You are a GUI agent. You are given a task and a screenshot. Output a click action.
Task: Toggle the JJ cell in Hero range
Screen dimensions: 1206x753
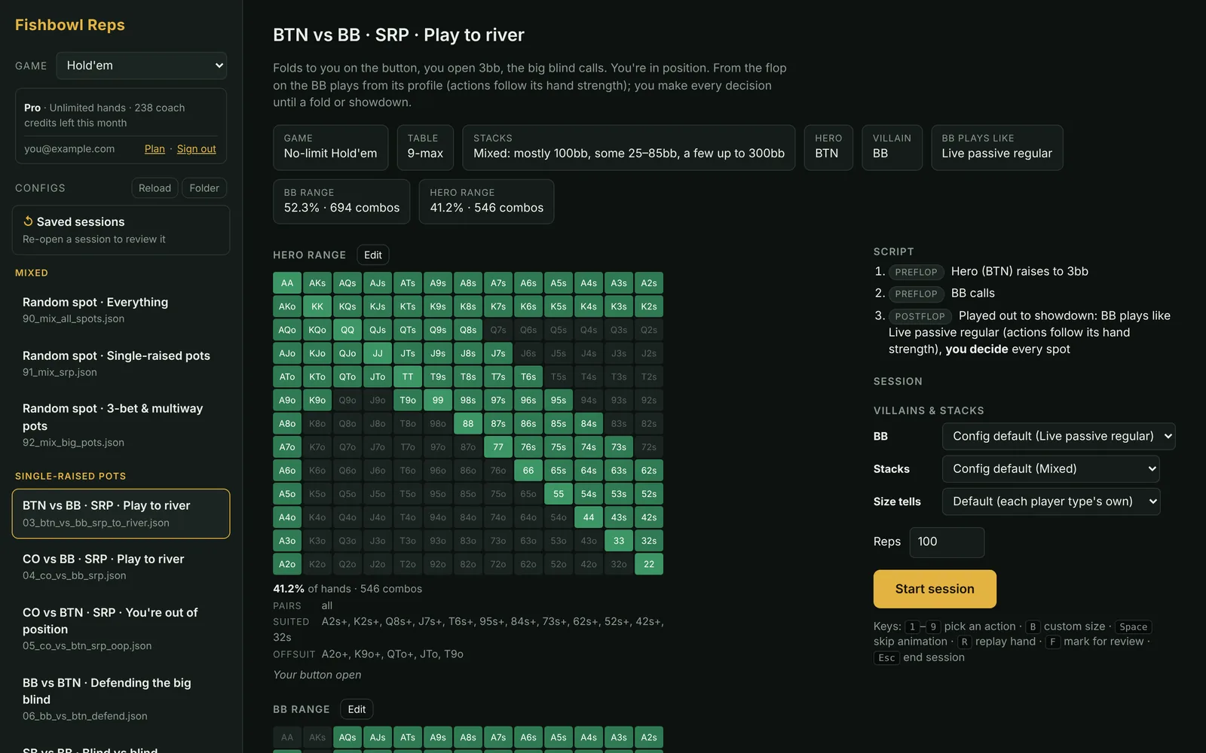(378, 353)
